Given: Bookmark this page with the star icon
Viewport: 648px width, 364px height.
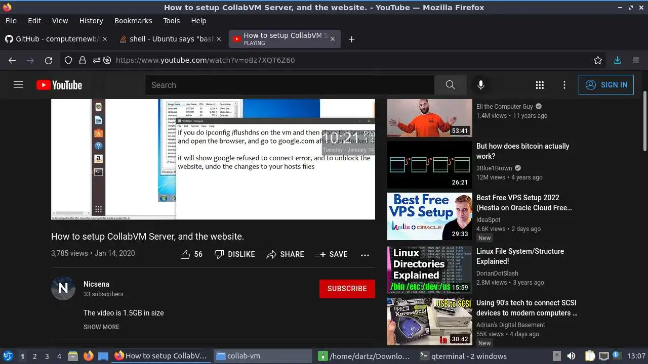Looking at the screenshot, I should 598,60.
